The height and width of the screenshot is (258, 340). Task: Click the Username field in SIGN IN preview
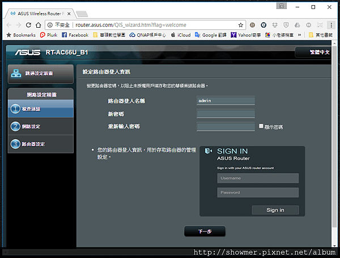(x=258, y=178)
